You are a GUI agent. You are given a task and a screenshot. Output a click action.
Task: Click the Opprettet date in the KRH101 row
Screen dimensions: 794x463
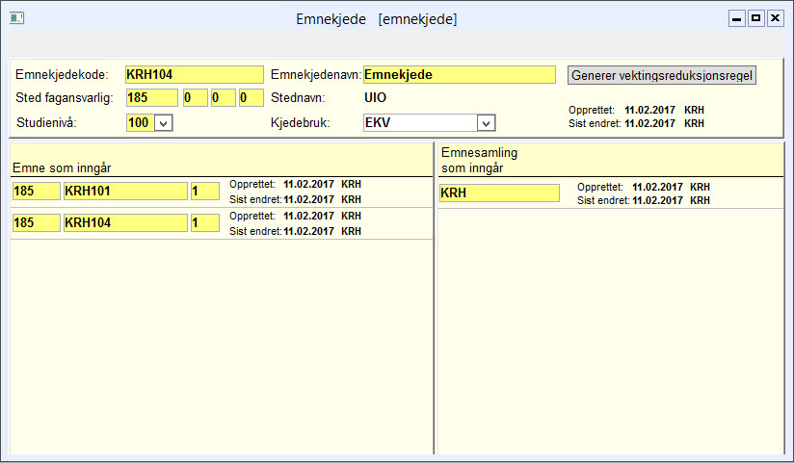pyautogui.click(x=308, y=184)
